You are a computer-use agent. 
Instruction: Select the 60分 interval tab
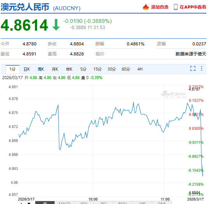click(126, 69)
